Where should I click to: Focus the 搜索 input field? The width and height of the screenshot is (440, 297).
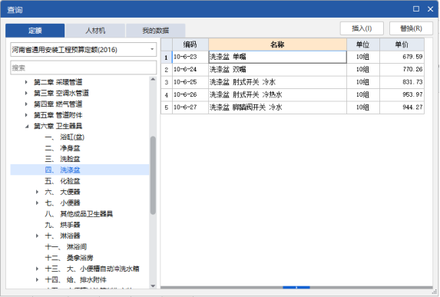[x=84, y=68]
